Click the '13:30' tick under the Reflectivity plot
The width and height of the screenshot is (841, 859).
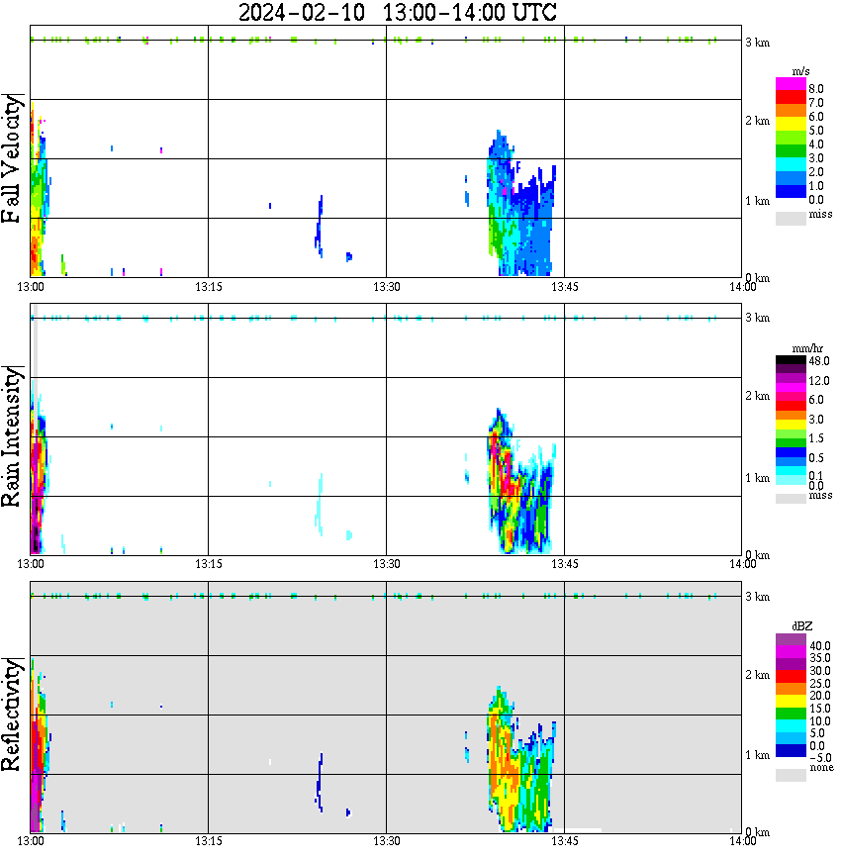tap(386, 841)
